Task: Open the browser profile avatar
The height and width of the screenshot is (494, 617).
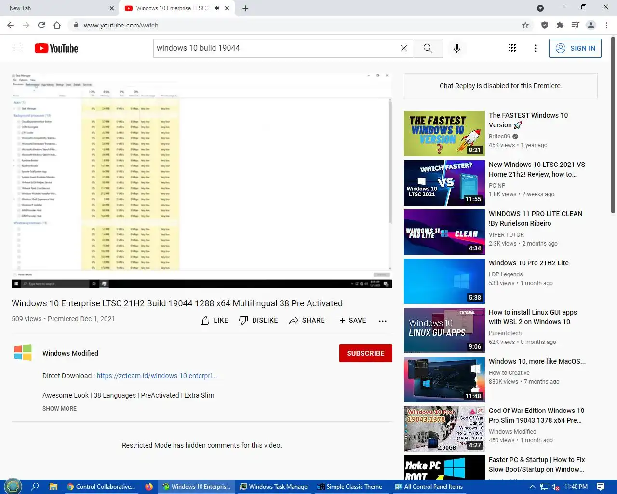Action: pyautogui.click(x=591, y=25)
